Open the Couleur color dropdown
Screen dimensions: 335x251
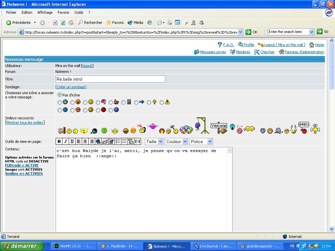[176, 142]
